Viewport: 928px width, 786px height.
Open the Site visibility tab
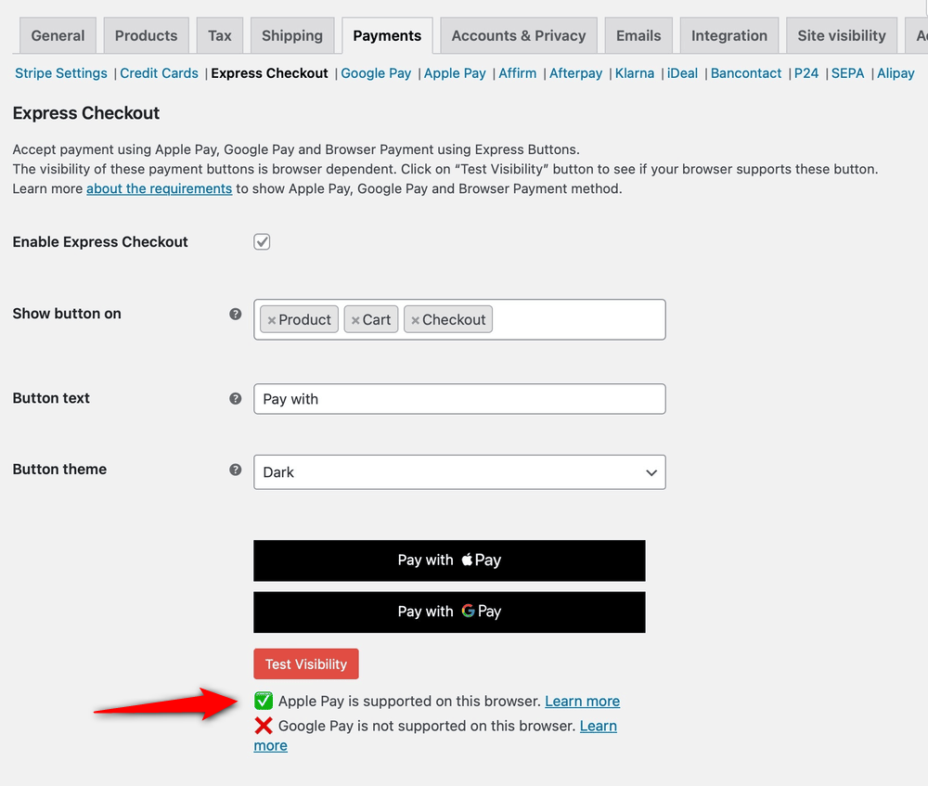tap(842, 35)
